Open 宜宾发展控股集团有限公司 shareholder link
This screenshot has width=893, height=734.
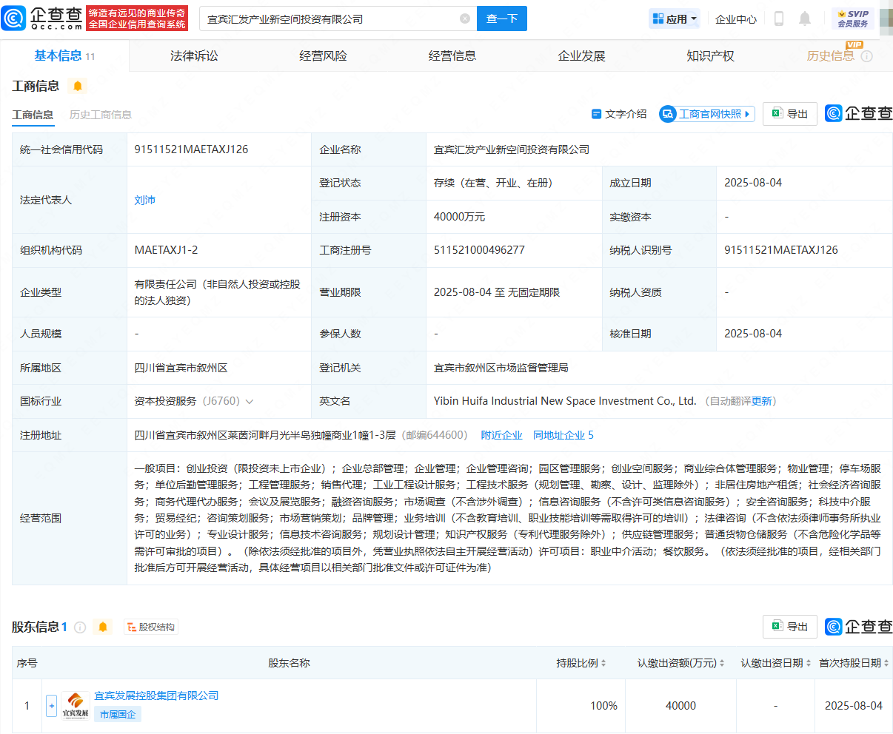[x=156, y=696]
